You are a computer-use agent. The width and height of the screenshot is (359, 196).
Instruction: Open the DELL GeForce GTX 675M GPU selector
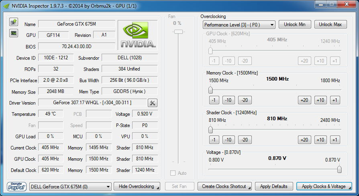[x=70, y=187]
